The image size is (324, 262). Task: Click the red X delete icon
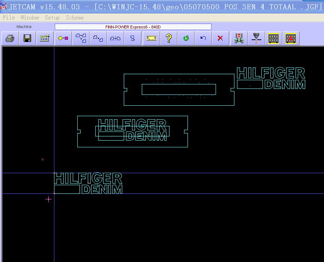tap(220, 38)
